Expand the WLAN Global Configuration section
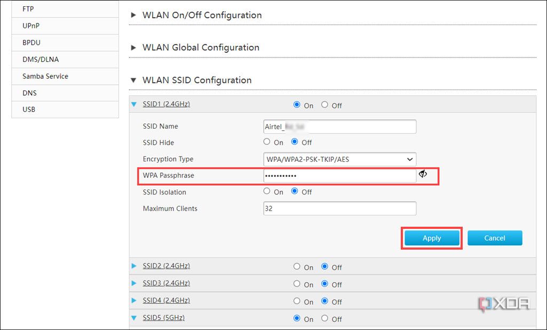Image resolution: width=547 pixels, height=330 pixels. coord(133,47)
